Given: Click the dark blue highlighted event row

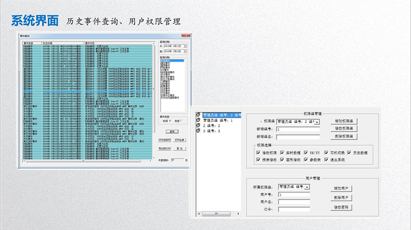Looking at the screenshot, I should pyautogui.click(x=87, y=91).
